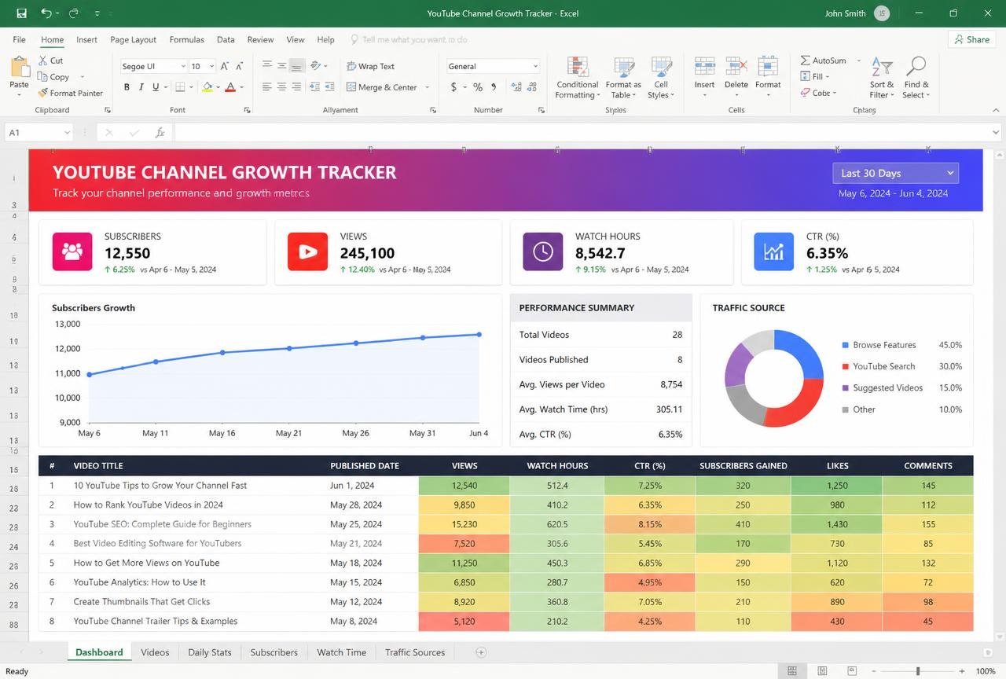The width and height of the screenshot is (1006, 679).
Task: Open the Cell Styles gallery
Action: [661, 78]
